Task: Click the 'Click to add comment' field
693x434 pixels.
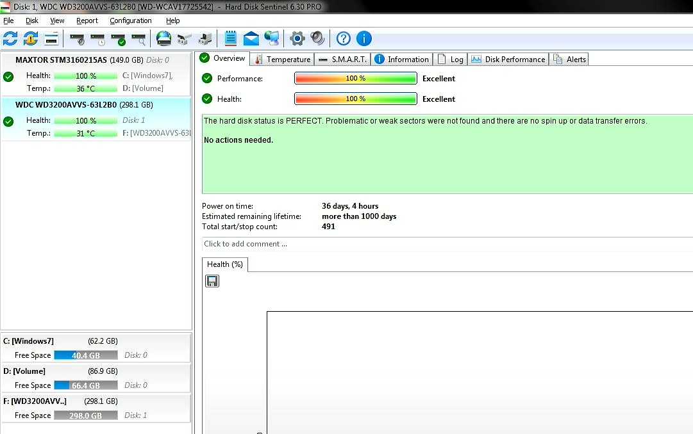Action: click(447, 244)
